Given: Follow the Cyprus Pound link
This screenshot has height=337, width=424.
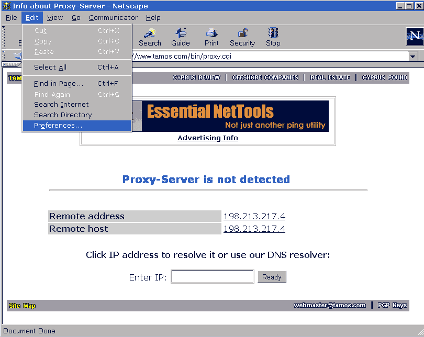Looking at the screenshot, I should coord(385,77).
